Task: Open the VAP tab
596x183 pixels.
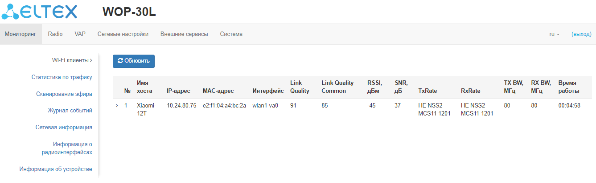Action: tap(80, 34)
